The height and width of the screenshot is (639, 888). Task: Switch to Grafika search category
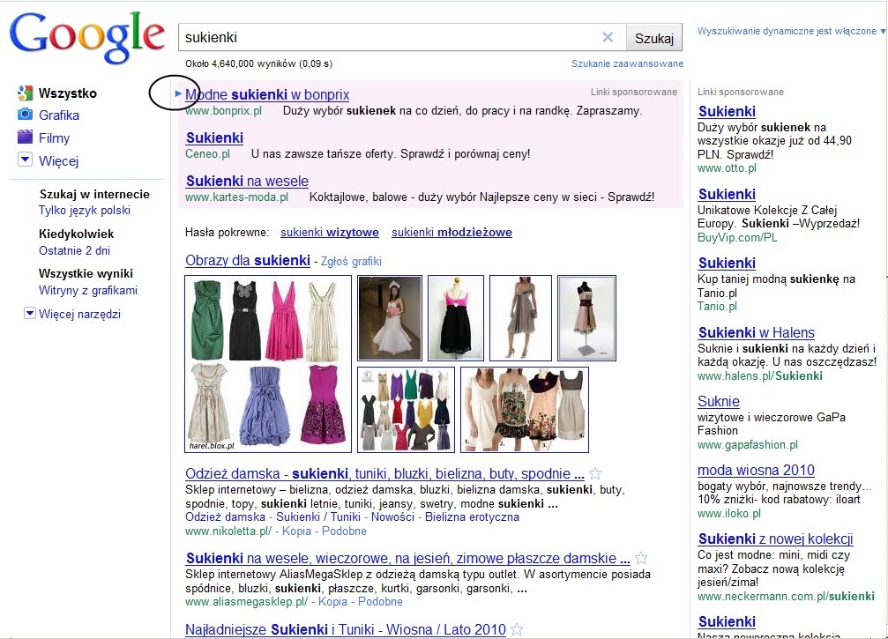click(x=59, y=115)
